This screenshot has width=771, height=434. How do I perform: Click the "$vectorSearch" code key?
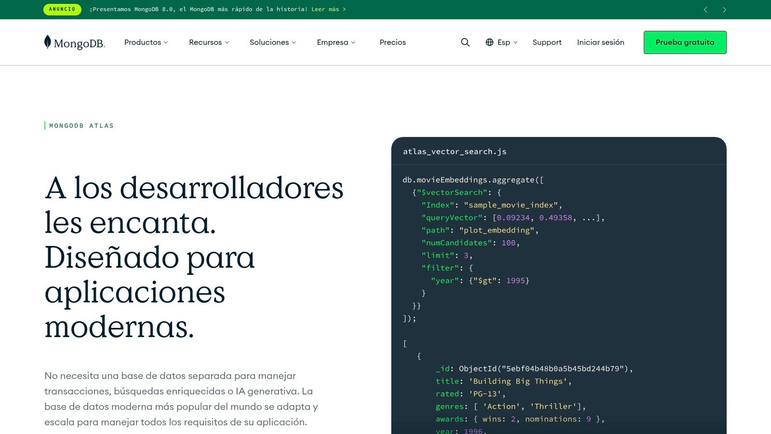(452, 192)
